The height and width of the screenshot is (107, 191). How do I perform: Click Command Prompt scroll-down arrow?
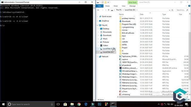point(94,100)
